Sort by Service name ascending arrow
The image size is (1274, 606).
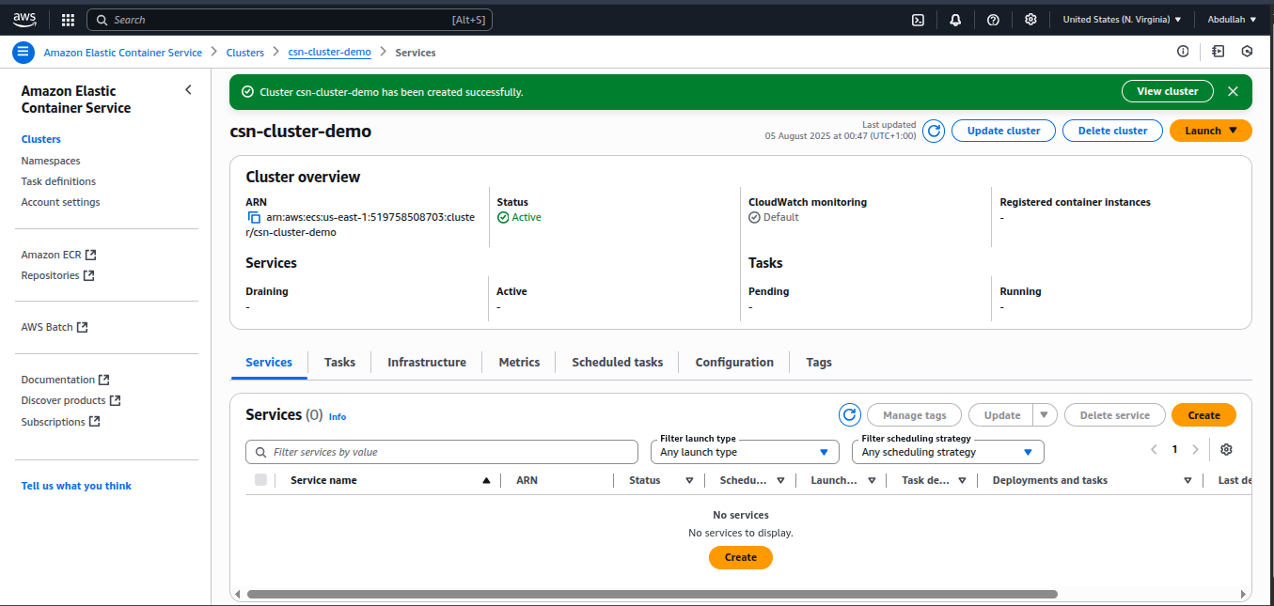click(x=486, y=480)
